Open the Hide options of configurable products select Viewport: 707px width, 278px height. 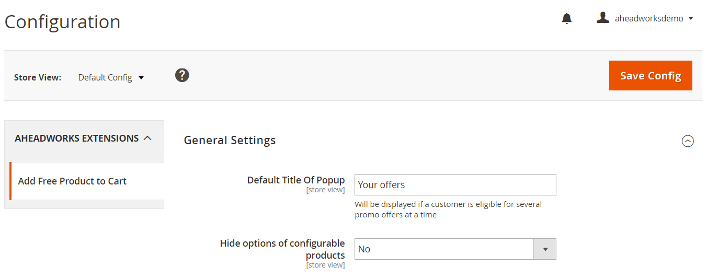[443, 249]
